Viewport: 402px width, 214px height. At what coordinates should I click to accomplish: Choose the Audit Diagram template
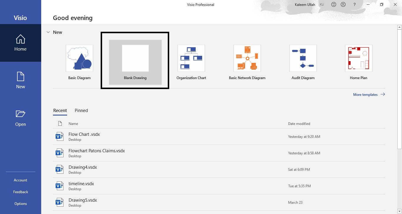(x=303, y=61)
